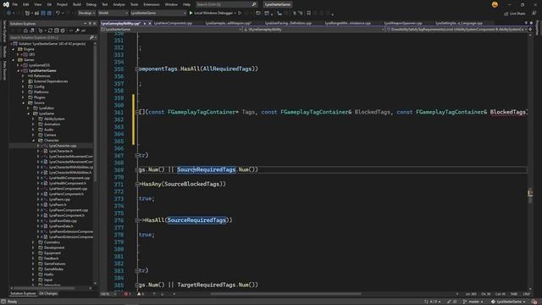Click Solution Explorer collapse all icon

(x=57, y=30)
